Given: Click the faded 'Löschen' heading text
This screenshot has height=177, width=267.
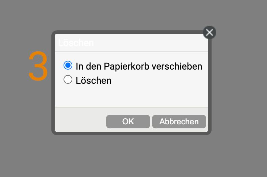Looking at the screenshot, I should pos(76,43).
